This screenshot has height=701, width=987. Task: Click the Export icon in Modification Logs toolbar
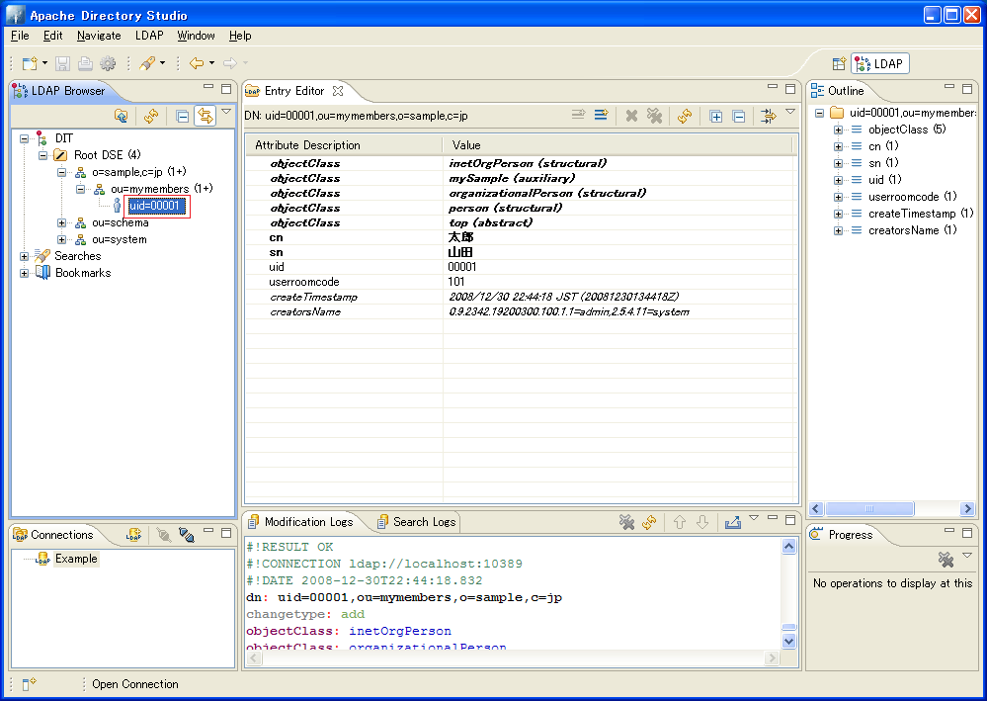[733, 522]
